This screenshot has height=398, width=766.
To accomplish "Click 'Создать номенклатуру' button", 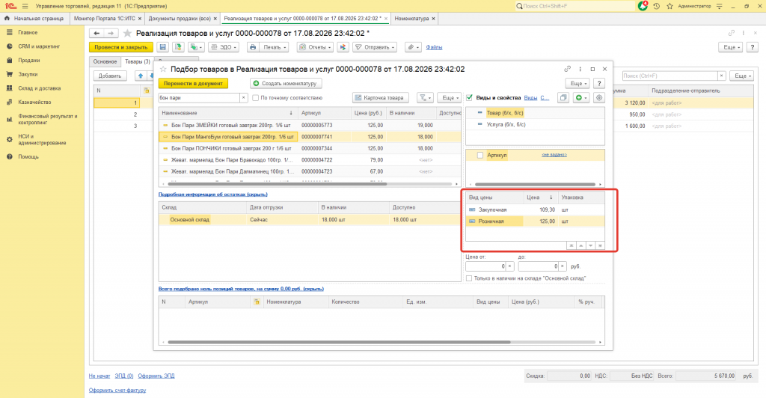I will click(x=286, y=84).
